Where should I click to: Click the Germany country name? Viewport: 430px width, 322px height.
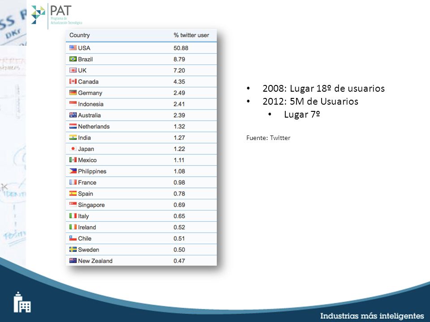[x=90, y=93]
